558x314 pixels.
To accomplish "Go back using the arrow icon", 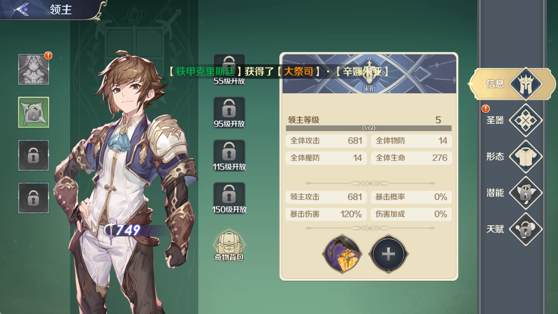I will click(22, 9).
